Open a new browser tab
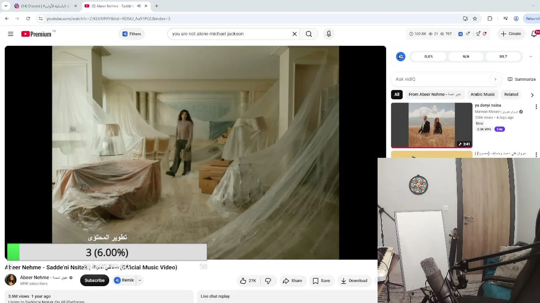This screenshot has width=540, height=303. click(x=157, y=6)
